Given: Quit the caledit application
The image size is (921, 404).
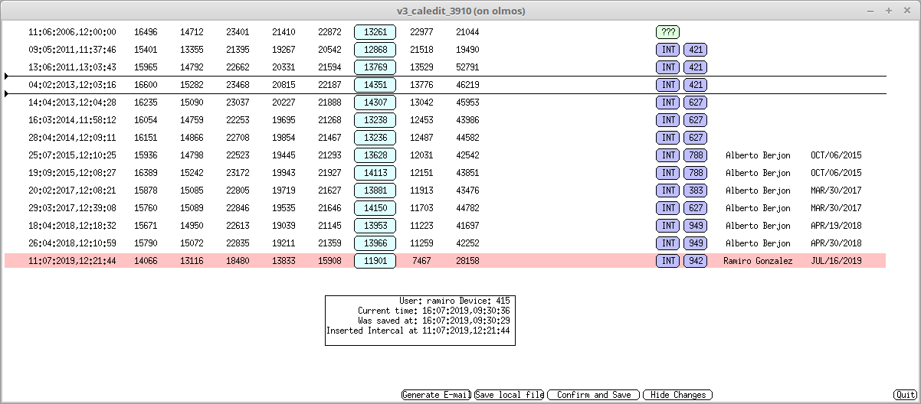Looking at the screenshot, I should 905,395.
